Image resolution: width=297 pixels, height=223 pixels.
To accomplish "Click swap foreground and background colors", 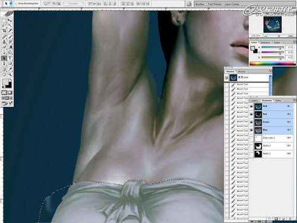I will (11, 80).
